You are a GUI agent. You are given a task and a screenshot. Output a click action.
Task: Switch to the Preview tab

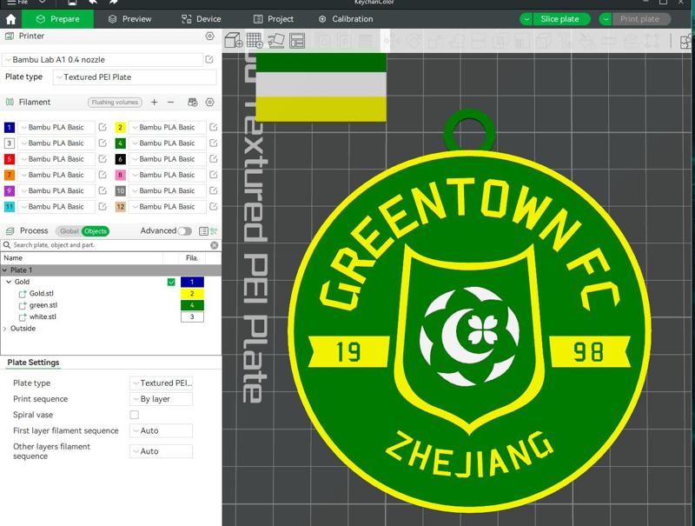129,19
